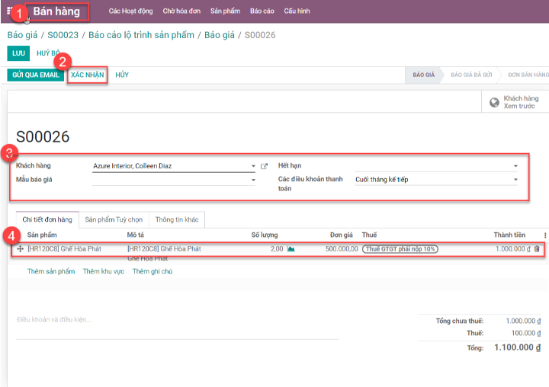This screenshot has width=549, height=387.
Task: Click the forecast chart icon beside quantity
Action: pos(291,249)
